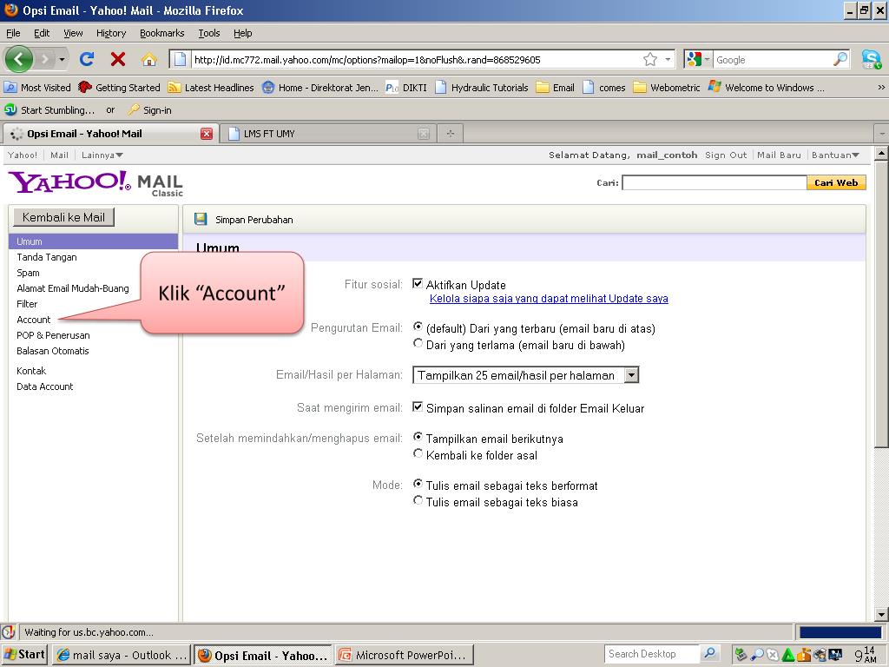Select Kembali ke folder asal option
Image resolution: width=889 pixels, height=667 pixels.
click(x=418, y=453)
